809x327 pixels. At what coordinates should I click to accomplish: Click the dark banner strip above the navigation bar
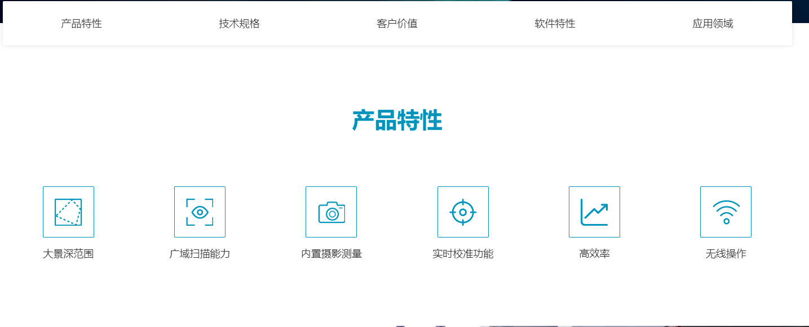click(x=801, y=11)
